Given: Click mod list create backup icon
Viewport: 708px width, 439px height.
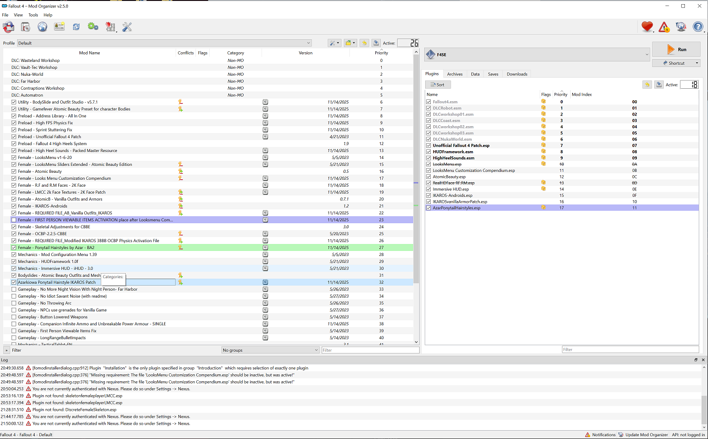Looking at the screenshot, I should [376, 43].
